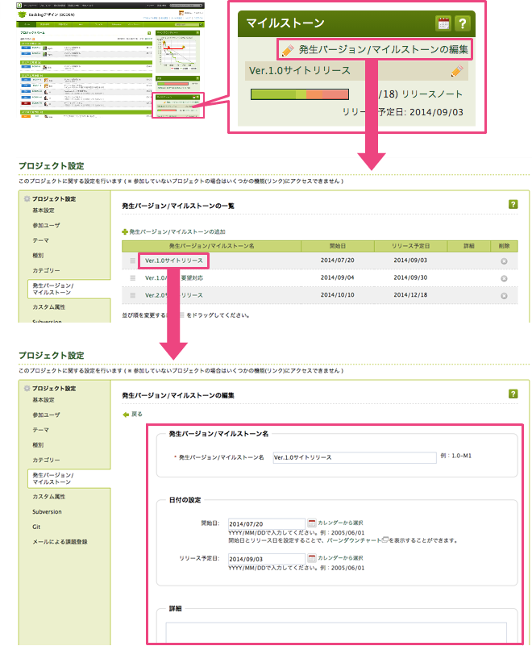Click the milestone progress bar

point(300,94)
